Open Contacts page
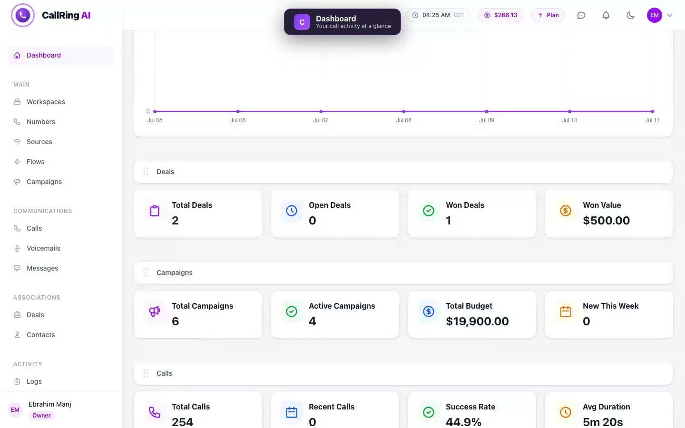Image resolution: width=685 pixels, height=428 pixels. click(x=61, y=335)
